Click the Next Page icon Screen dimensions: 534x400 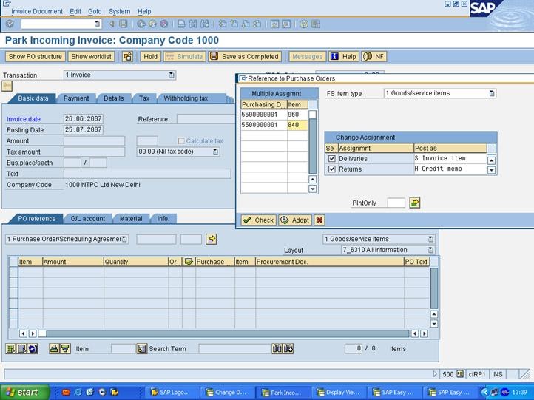[x=246, y=24]
